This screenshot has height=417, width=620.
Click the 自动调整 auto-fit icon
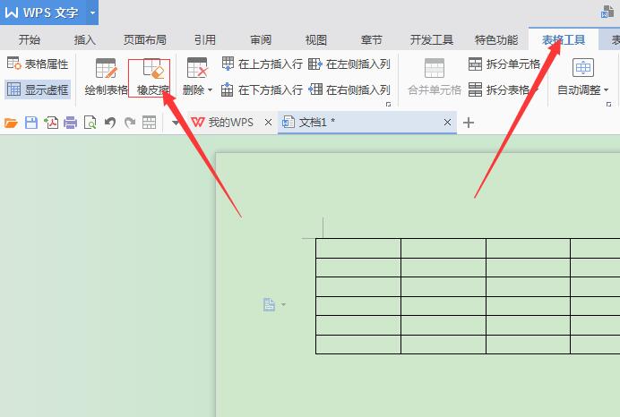583,68
